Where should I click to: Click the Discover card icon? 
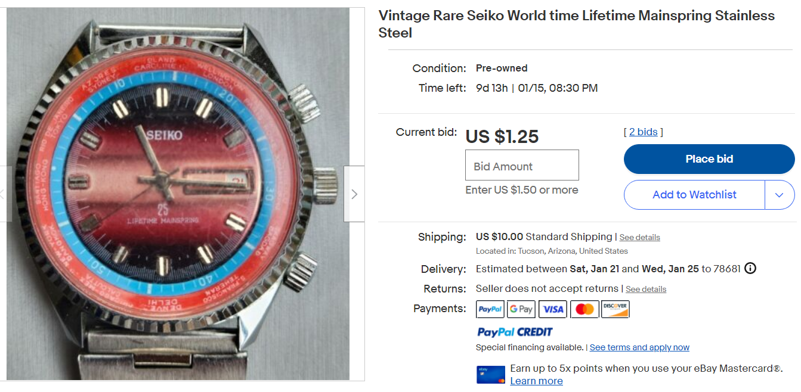point(616,309)
